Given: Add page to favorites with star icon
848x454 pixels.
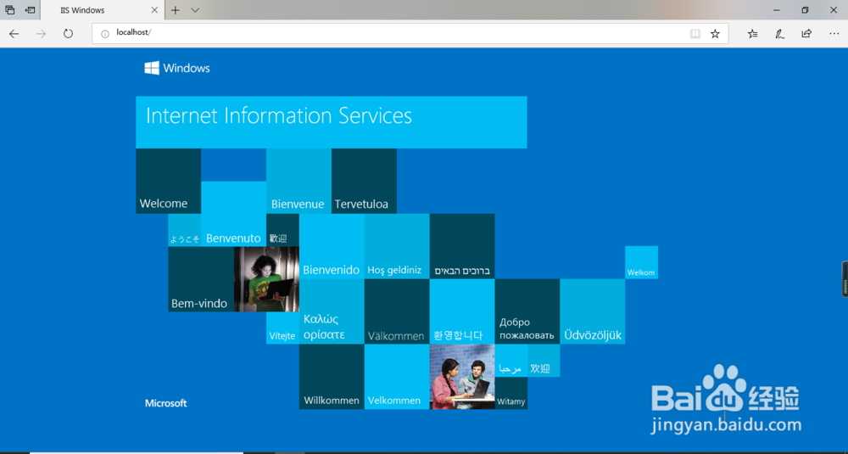Looking at the screenshot, I should pyautogui.click(x=715, y=34).
